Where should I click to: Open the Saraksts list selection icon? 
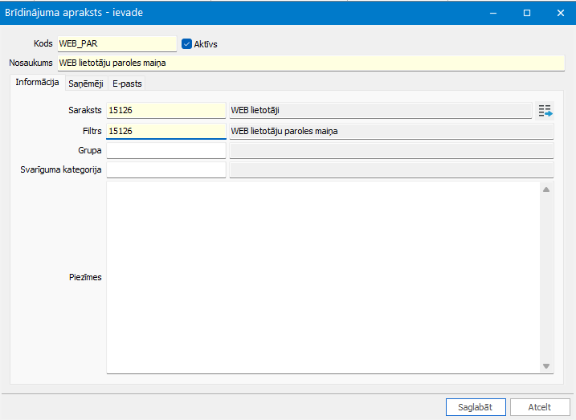coord(545,111)
